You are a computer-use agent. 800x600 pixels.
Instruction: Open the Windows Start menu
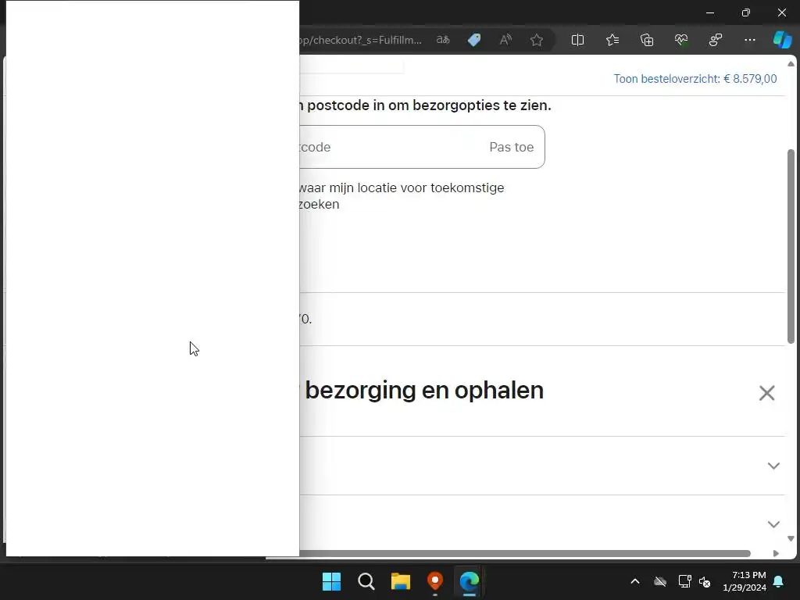[x=331, y=581]
